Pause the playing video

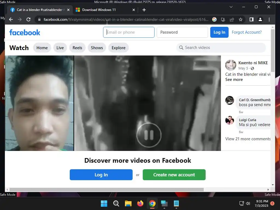149,135
